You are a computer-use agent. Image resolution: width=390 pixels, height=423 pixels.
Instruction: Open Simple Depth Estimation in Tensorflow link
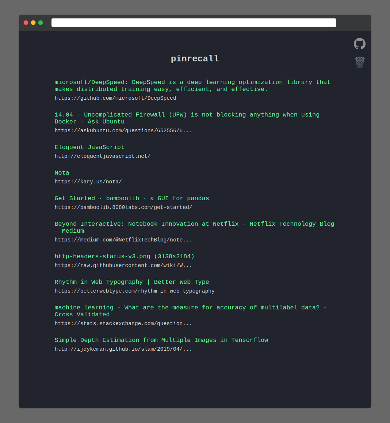pyautogui.click(x=161, y=340)
